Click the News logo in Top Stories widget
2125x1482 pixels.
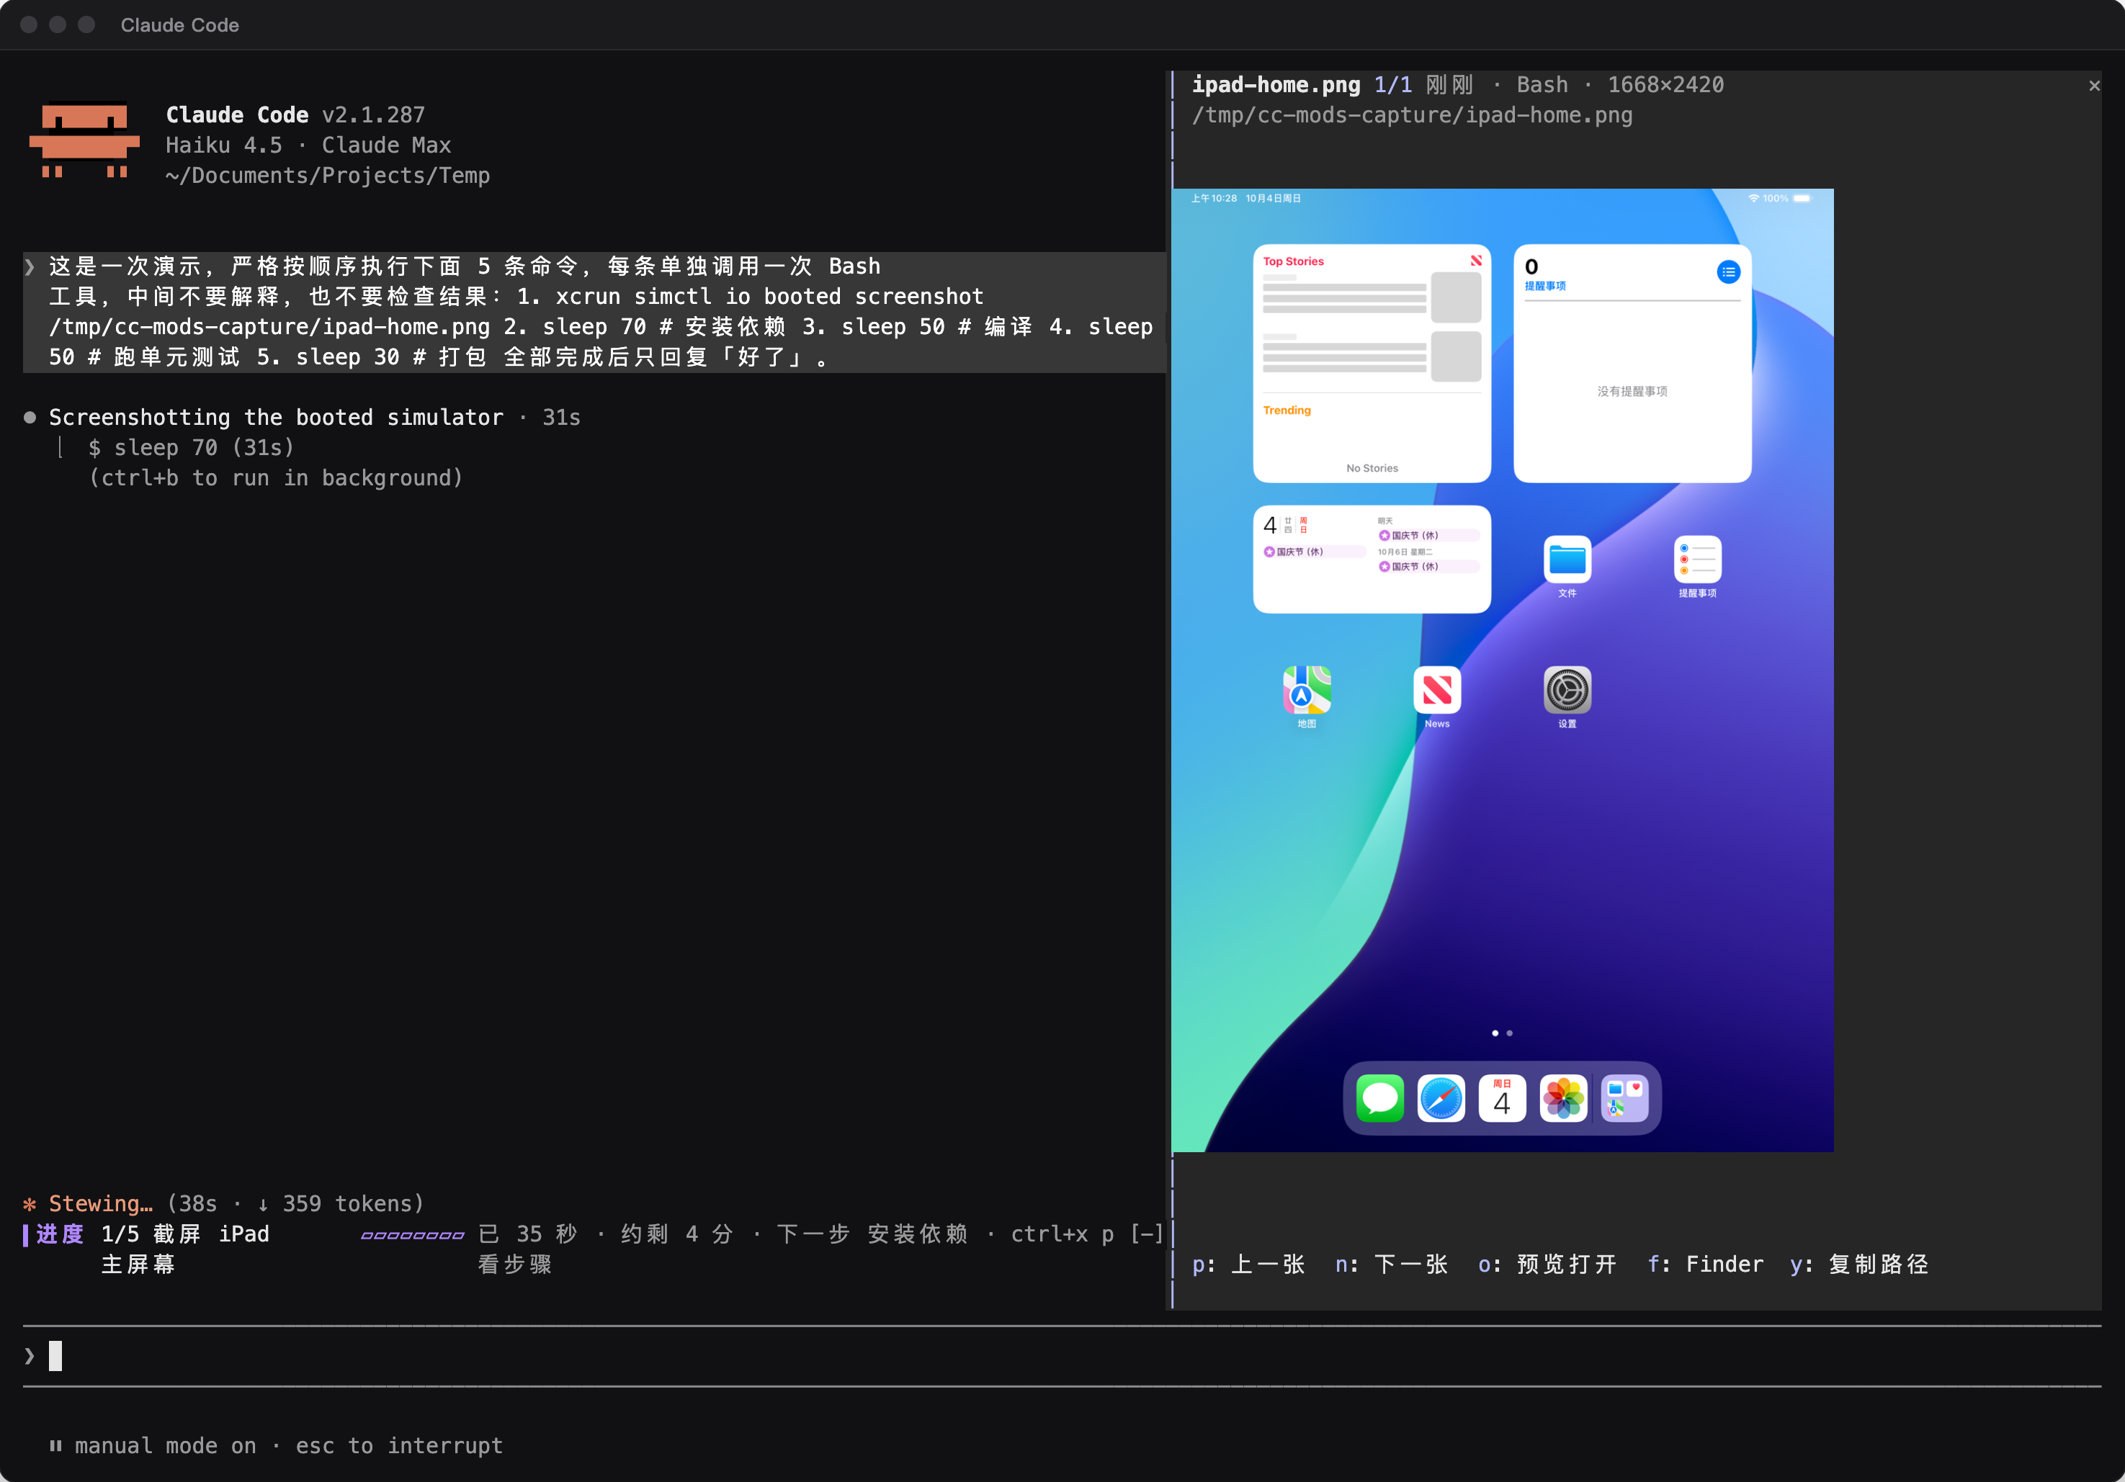(1476, 261)
